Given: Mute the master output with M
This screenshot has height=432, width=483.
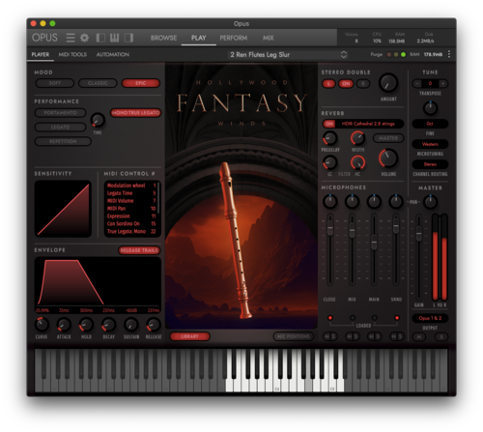Looking at the screenshot, I should 419,337.
